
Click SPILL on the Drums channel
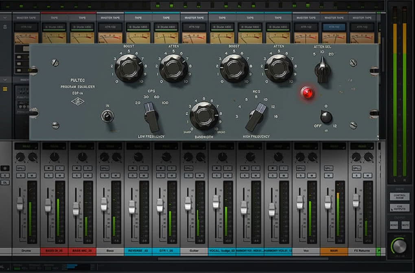(x=21, y=168)
